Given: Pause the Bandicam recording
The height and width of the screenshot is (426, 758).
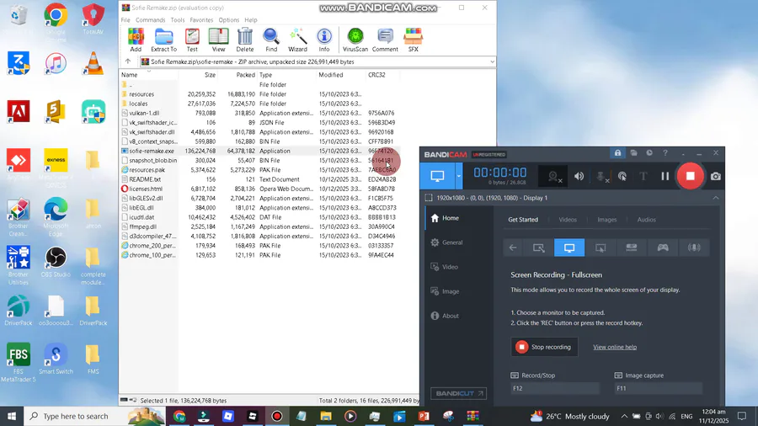Looking at the screenshot, I should coord(665,176).
